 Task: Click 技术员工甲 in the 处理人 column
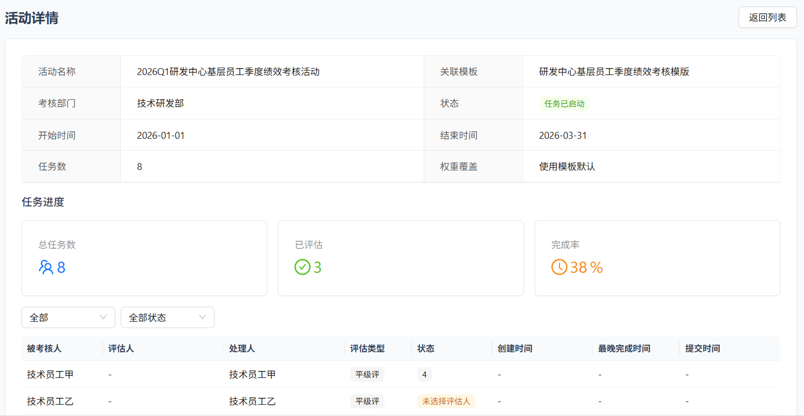[253, 374]
